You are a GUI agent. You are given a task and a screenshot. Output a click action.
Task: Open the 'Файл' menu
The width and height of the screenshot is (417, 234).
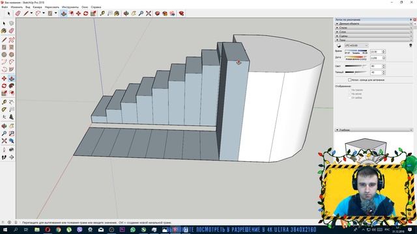(5, 7)
